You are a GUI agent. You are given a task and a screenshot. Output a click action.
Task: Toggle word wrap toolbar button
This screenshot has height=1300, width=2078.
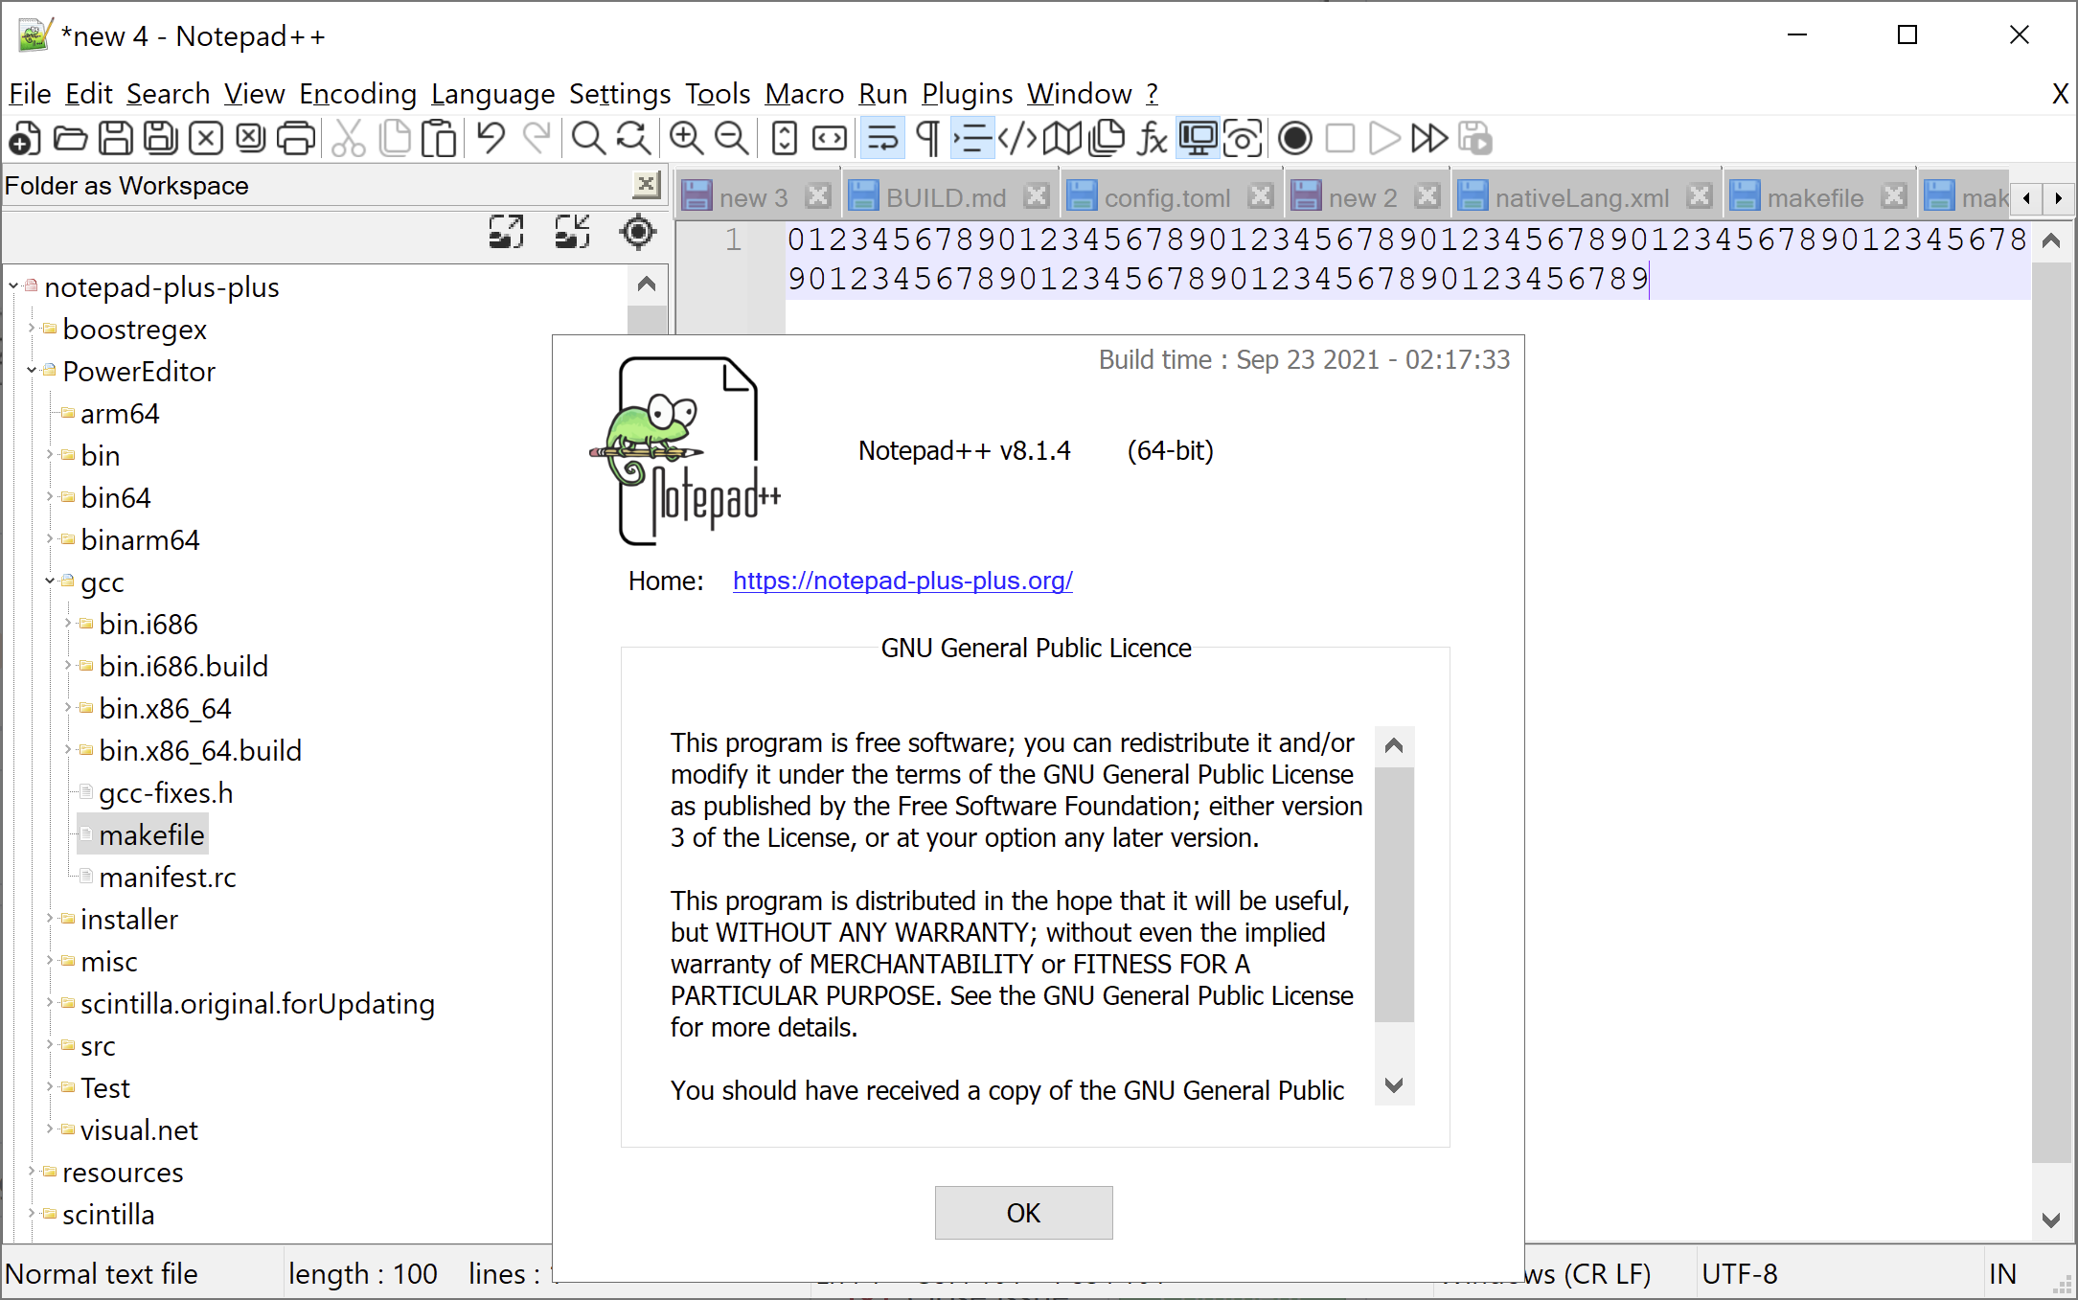click(x=882, y=139)
